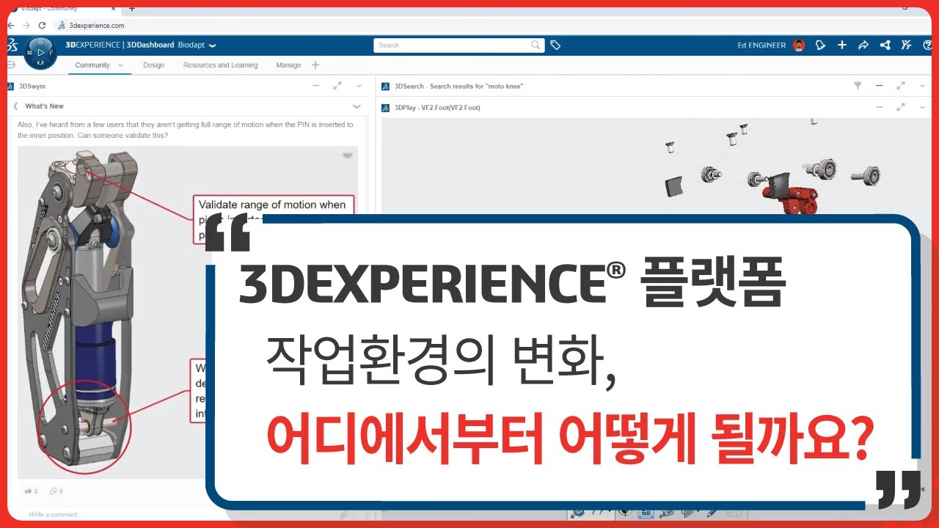Open the knee assembly post image
Image resolution: width=939 pixels, height=528 pixels.
coord(188,312)
